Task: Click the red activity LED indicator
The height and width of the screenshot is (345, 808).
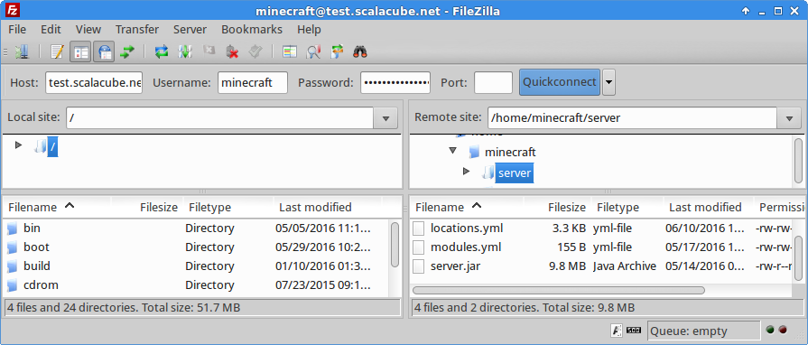Action: coord(782,330)
